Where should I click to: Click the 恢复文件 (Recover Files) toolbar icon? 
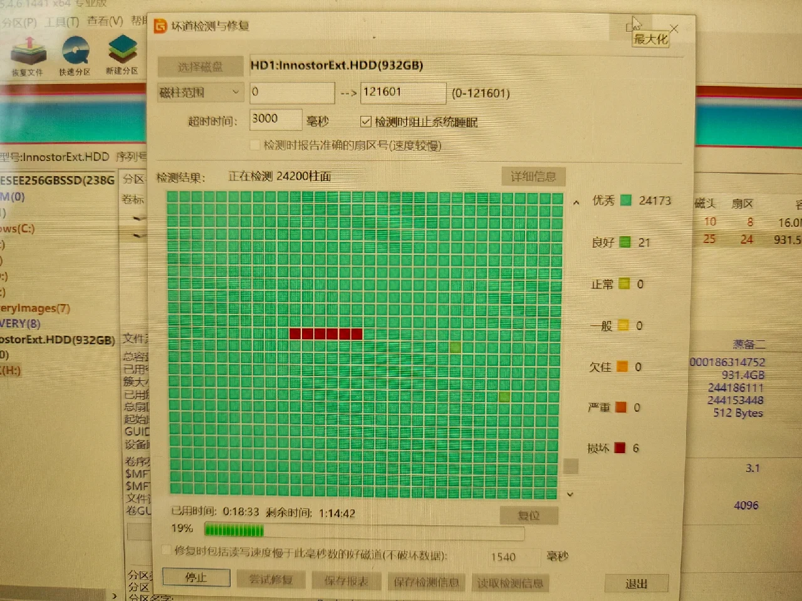[x=28, y=53]
